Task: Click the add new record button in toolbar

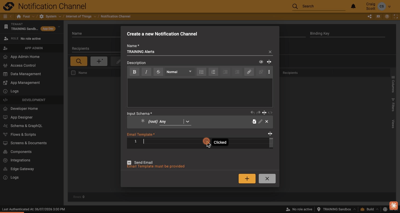Action: click(x=99, y=61)
